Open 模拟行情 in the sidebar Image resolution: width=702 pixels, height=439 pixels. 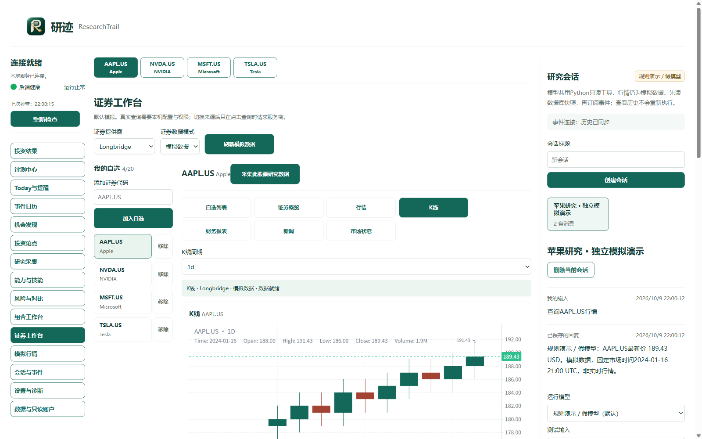(x=48, y=353)
